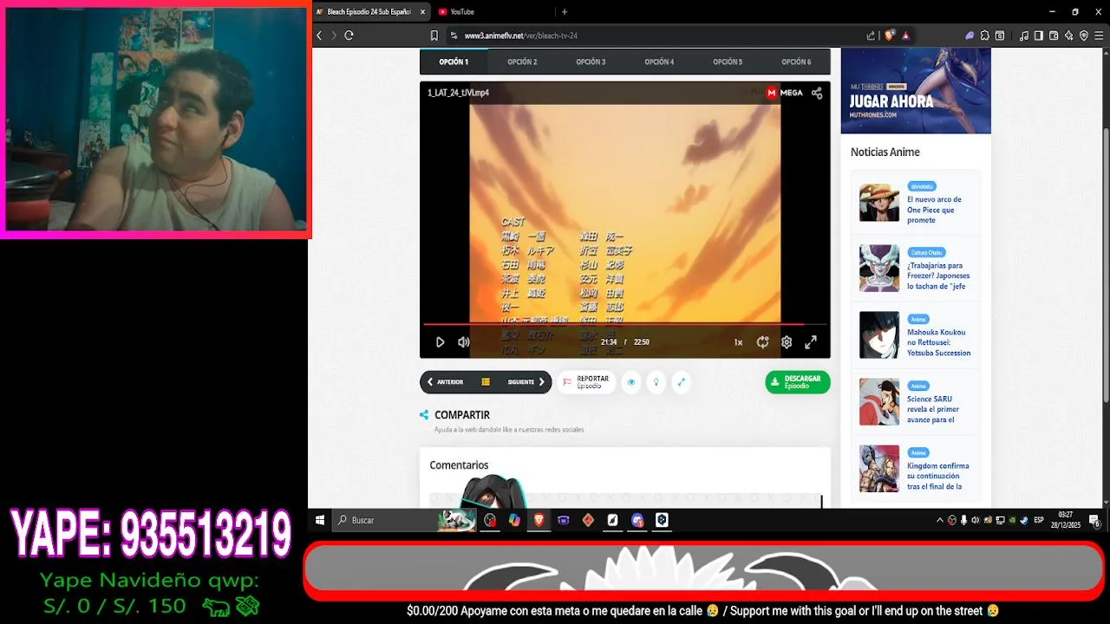
Task: Reload the animeflv page
Action: 349,36
